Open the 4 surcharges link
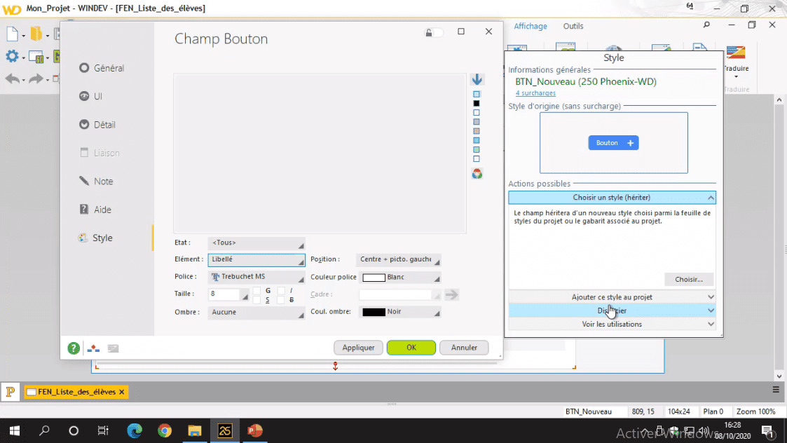 535,93
